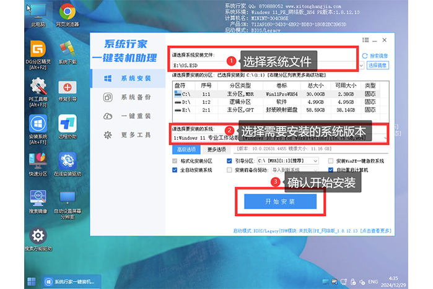Click ENG language indicator in tray
433x289 pixels.
click(373, 282)
